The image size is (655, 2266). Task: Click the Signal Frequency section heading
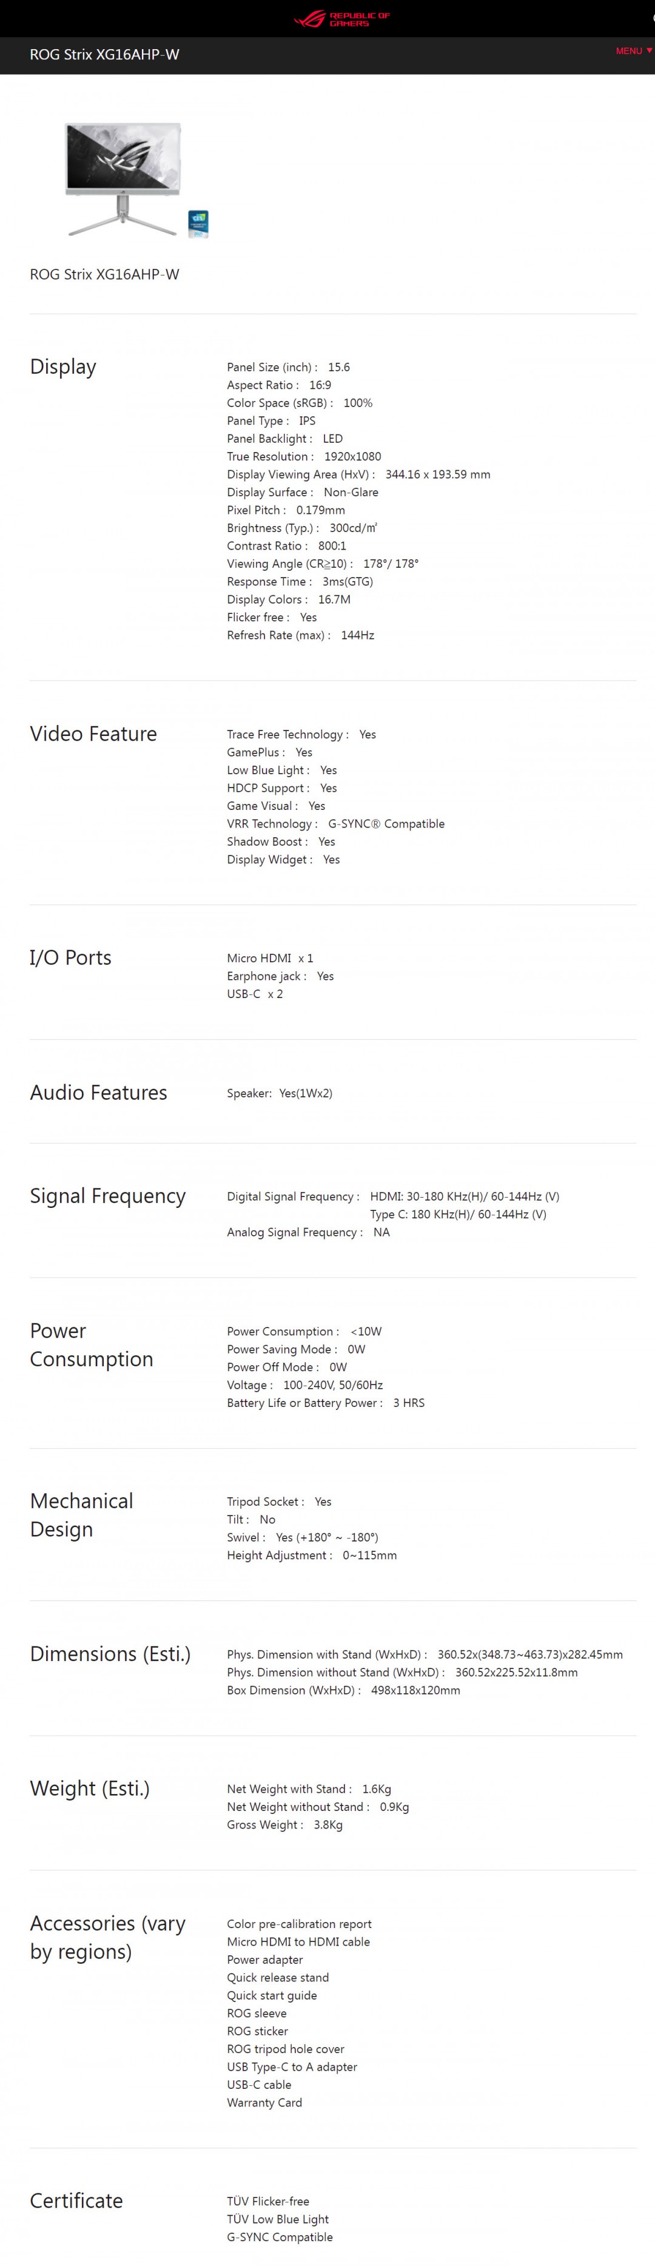click(108, 1196)
